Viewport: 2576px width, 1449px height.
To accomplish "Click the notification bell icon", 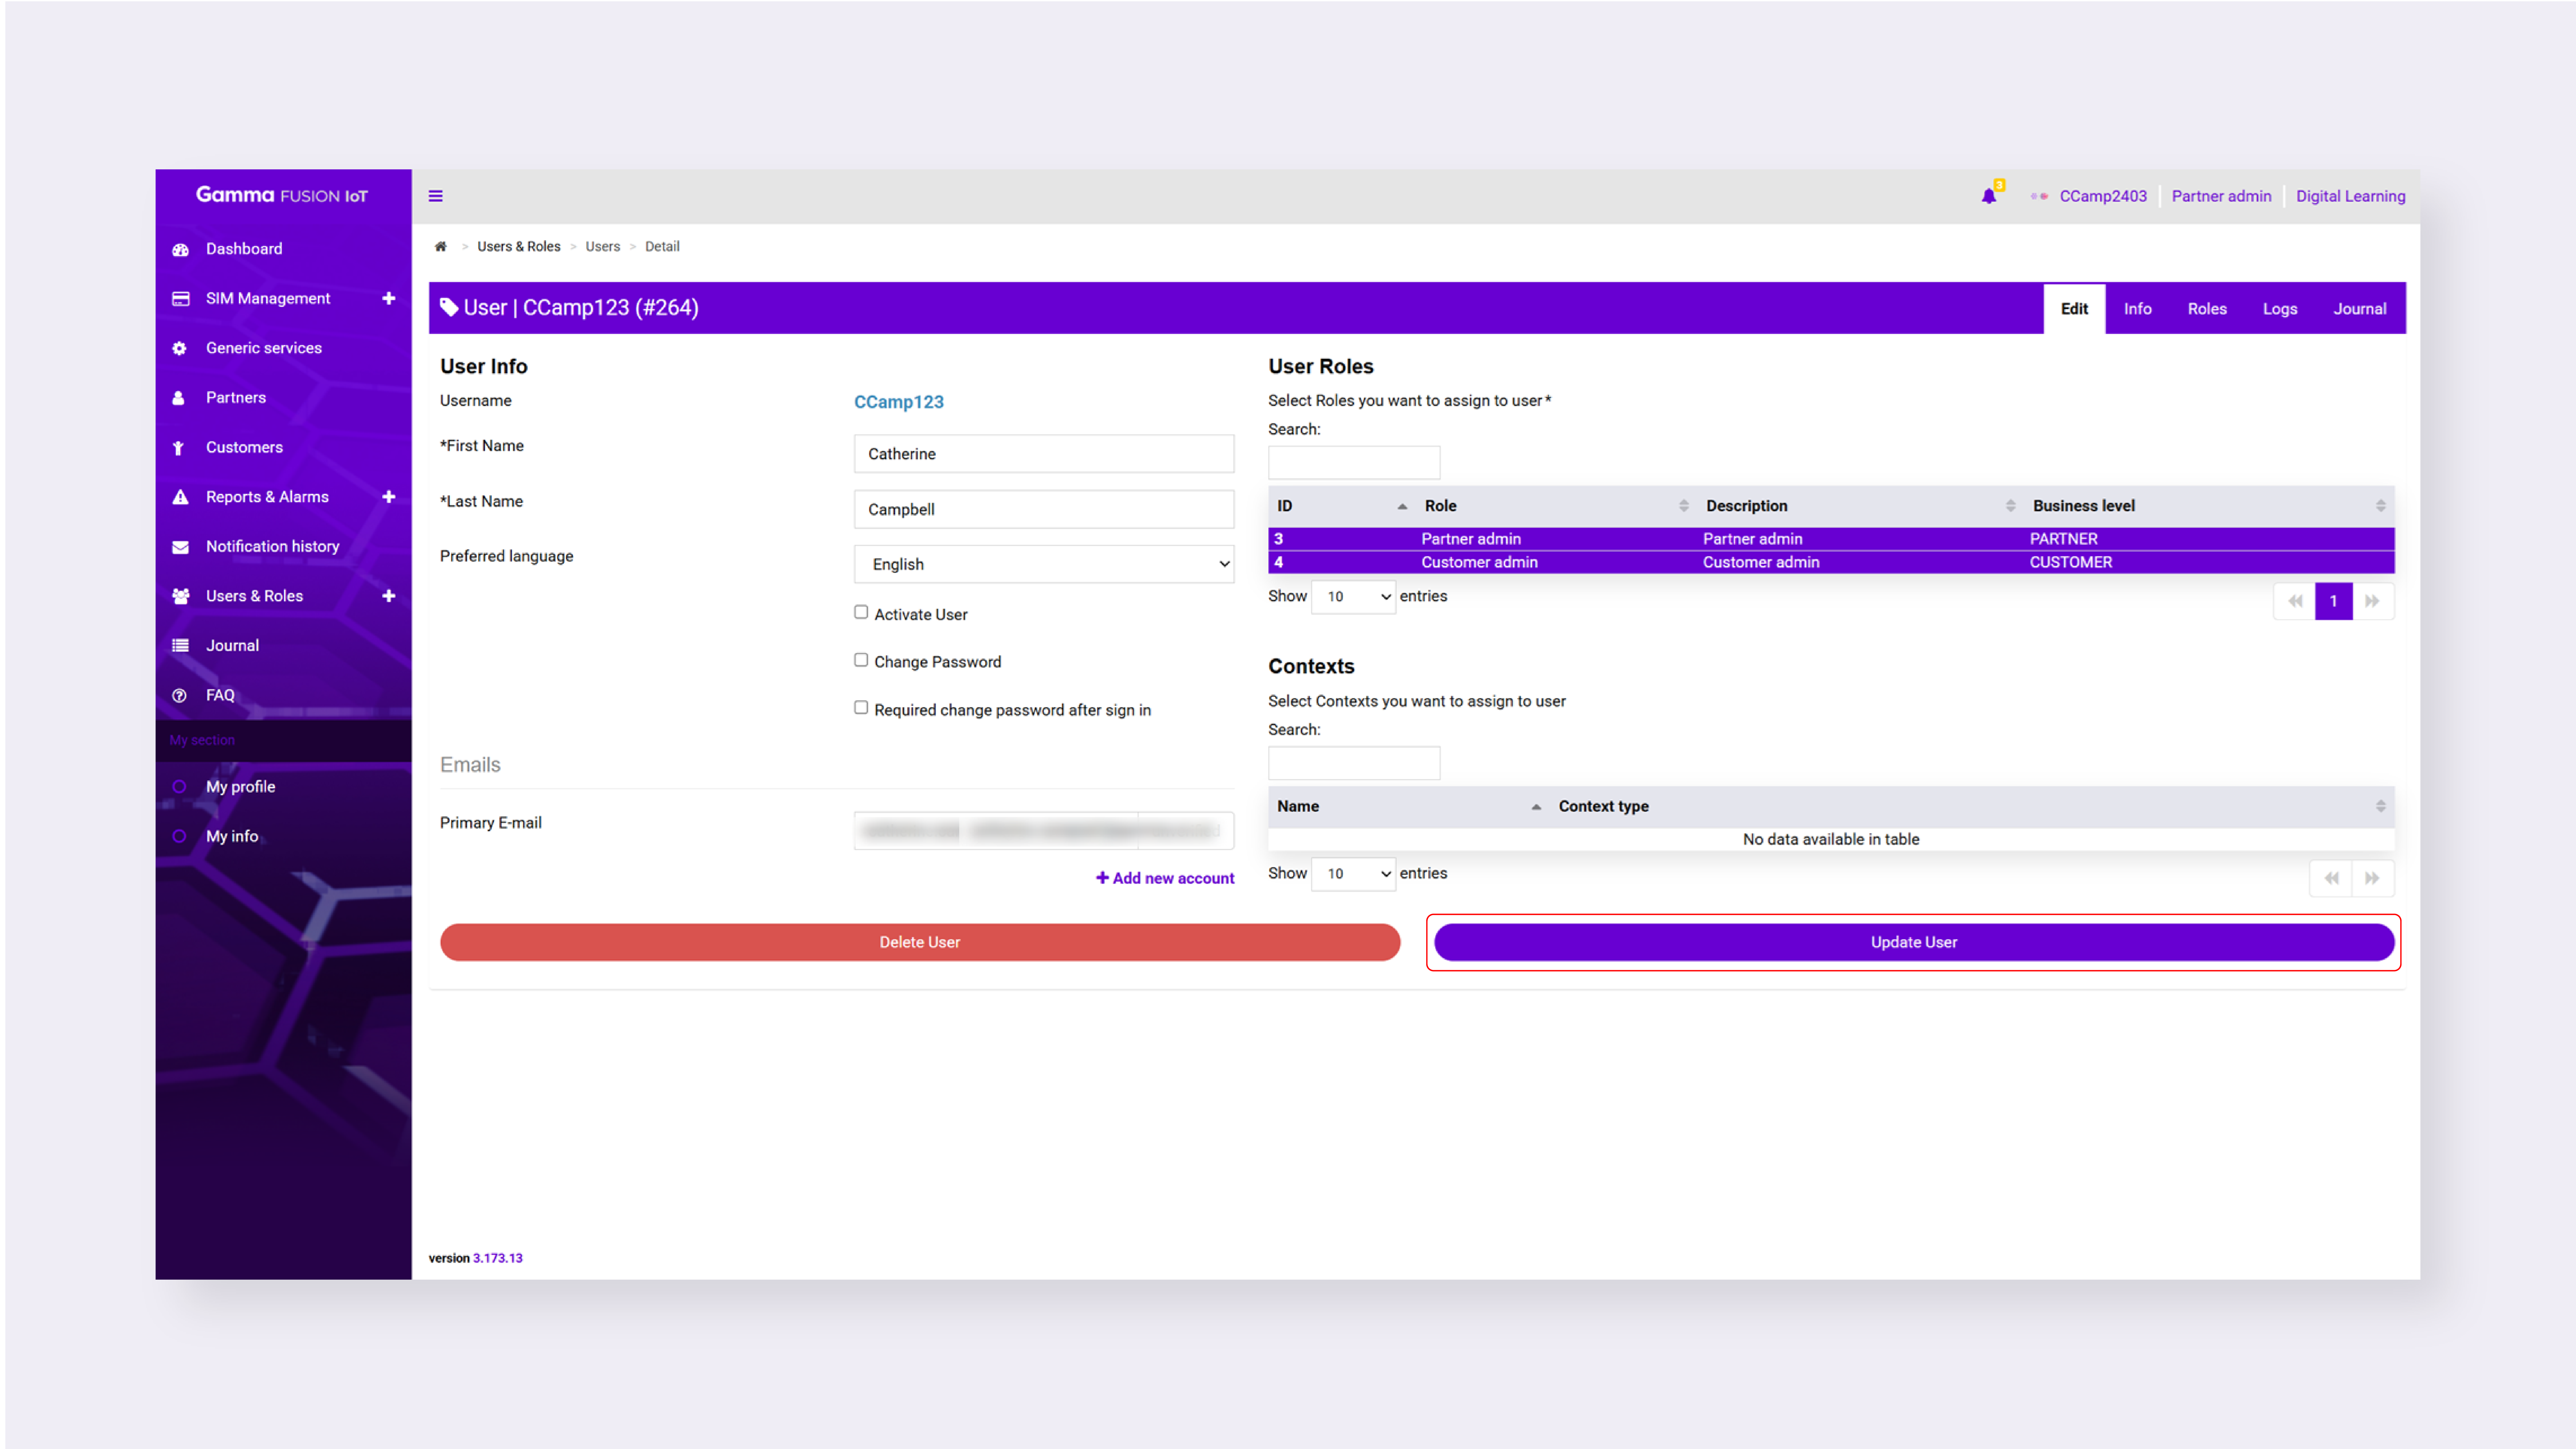I will (x=1988, y=196).
